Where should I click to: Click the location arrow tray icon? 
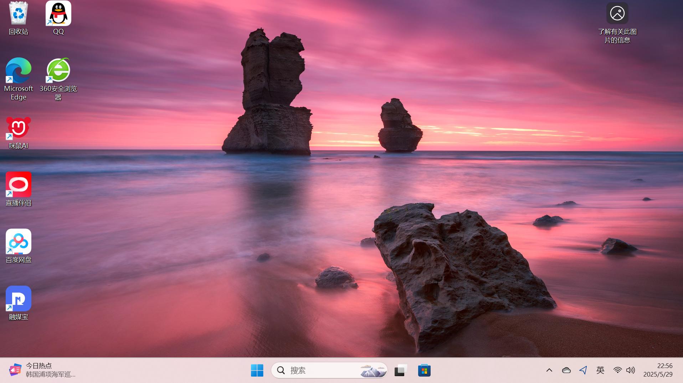(583, 370)
